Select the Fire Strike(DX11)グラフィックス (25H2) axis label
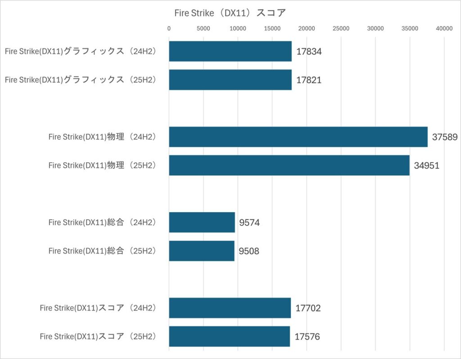Image resolution: width=461 pixels, height=359 pixels. coord(80,80)
